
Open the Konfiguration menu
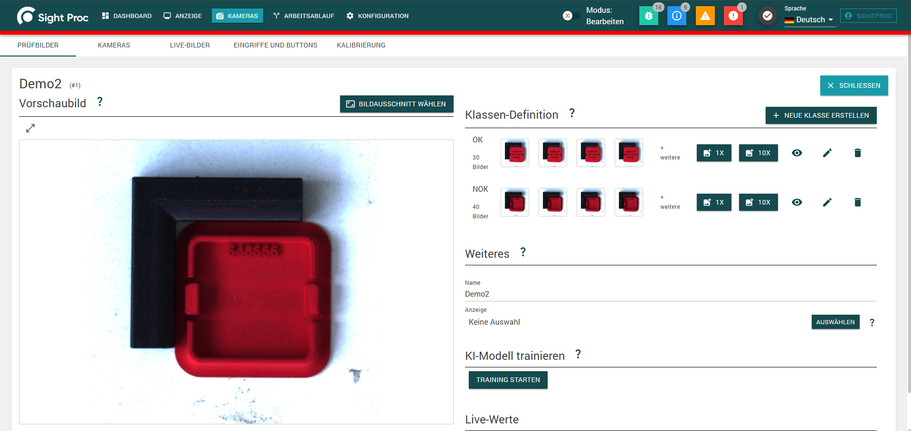point(378,16)
